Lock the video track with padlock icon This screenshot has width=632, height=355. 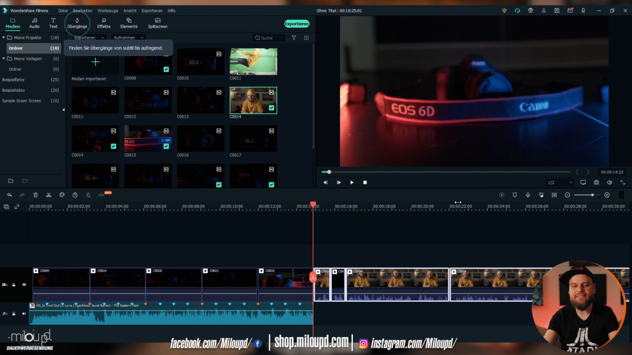click(x=14, y=285)
